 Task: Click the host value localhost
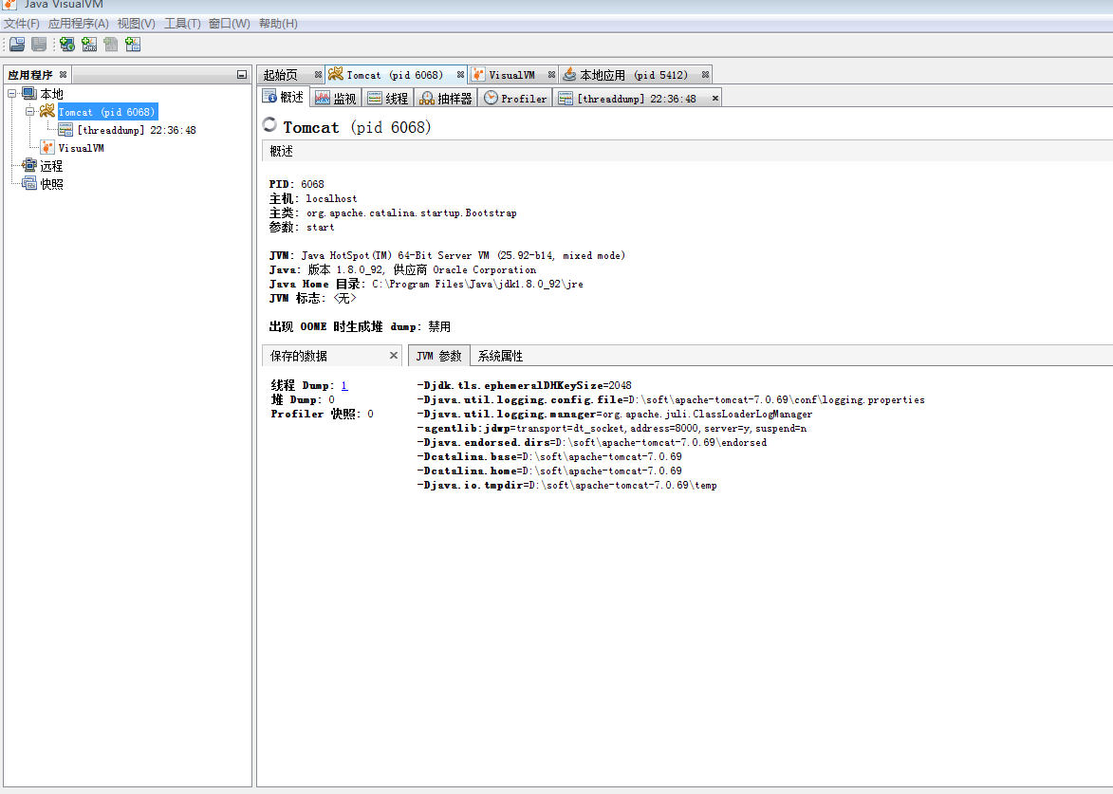(331, 198)
